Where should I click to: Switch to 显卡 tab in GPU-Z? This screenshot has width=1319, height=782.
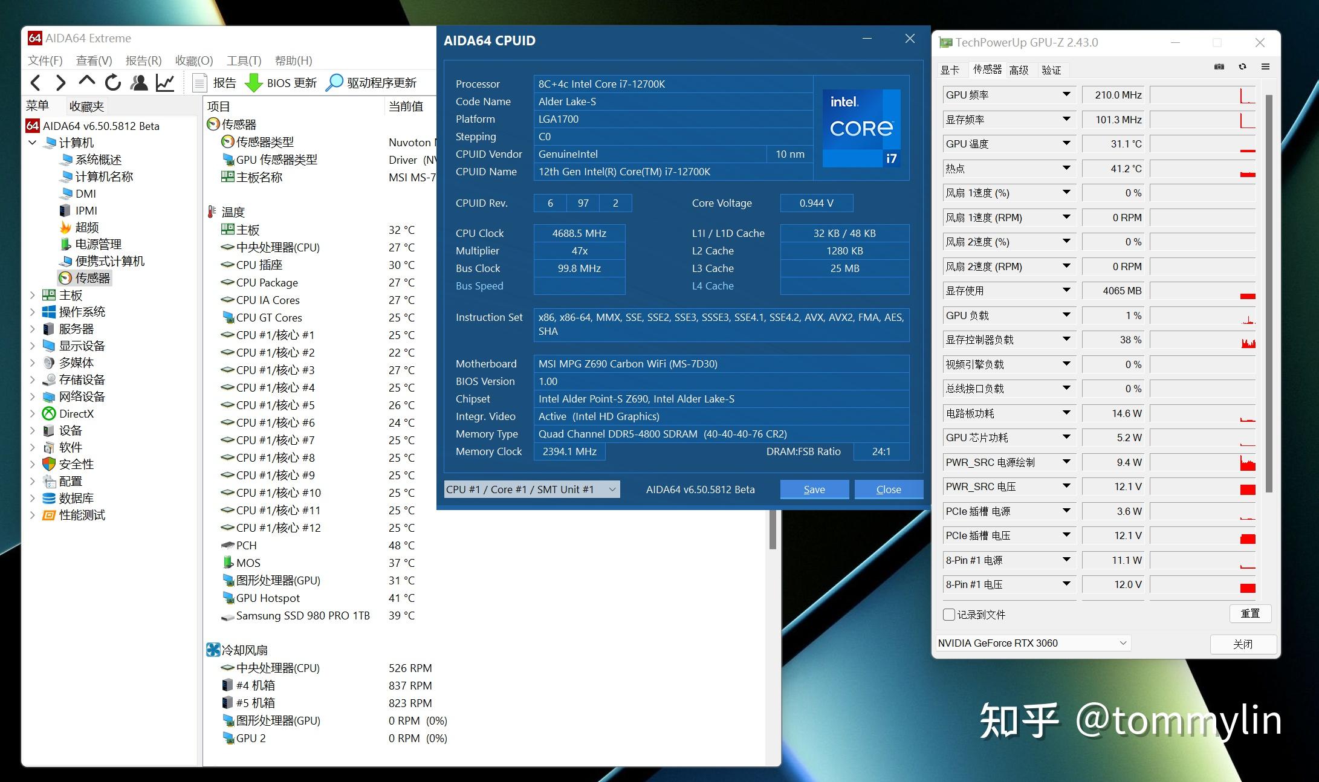(x=950, y=70)
